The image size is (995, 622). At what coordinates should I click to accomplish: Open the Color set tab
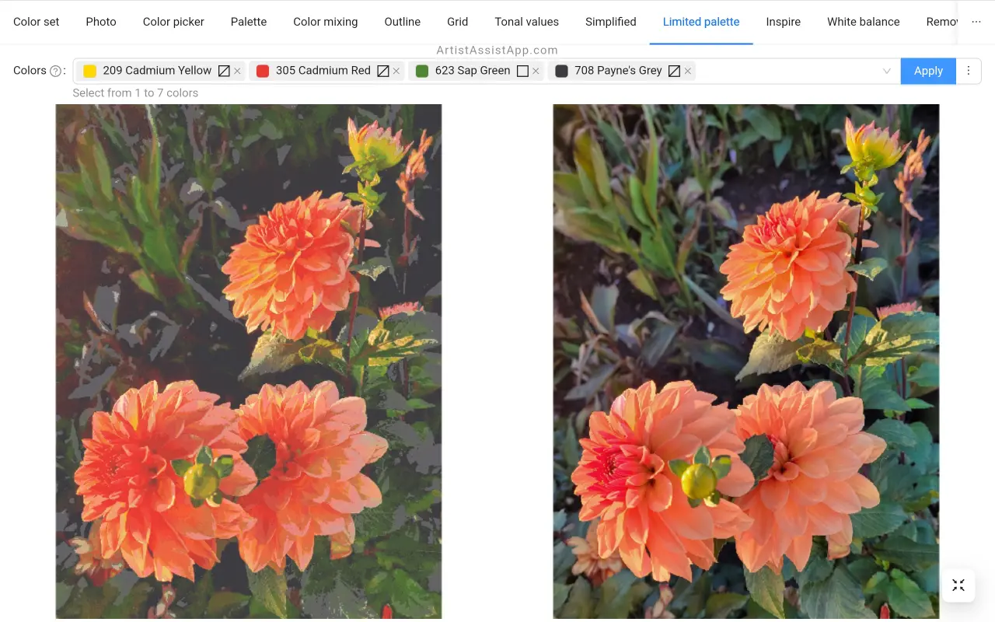(x=37, y=22)
